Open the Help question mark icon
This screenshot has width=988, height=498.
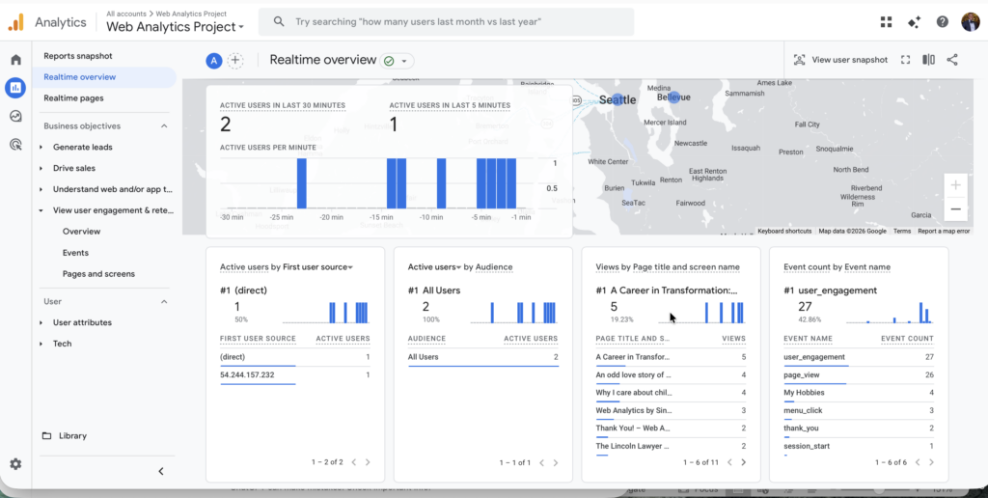(x=942, y=22)
